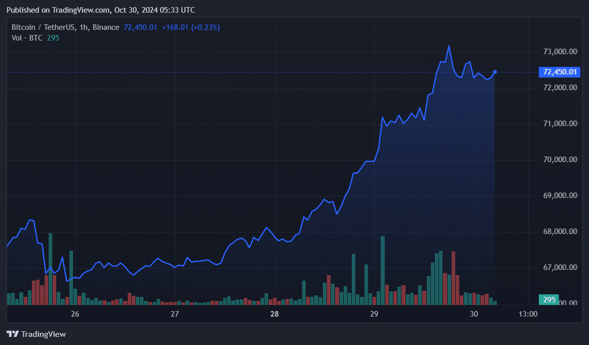Select the 13:00 time axis label
This screenshot has height=345, width=589.
pos(528,314)
